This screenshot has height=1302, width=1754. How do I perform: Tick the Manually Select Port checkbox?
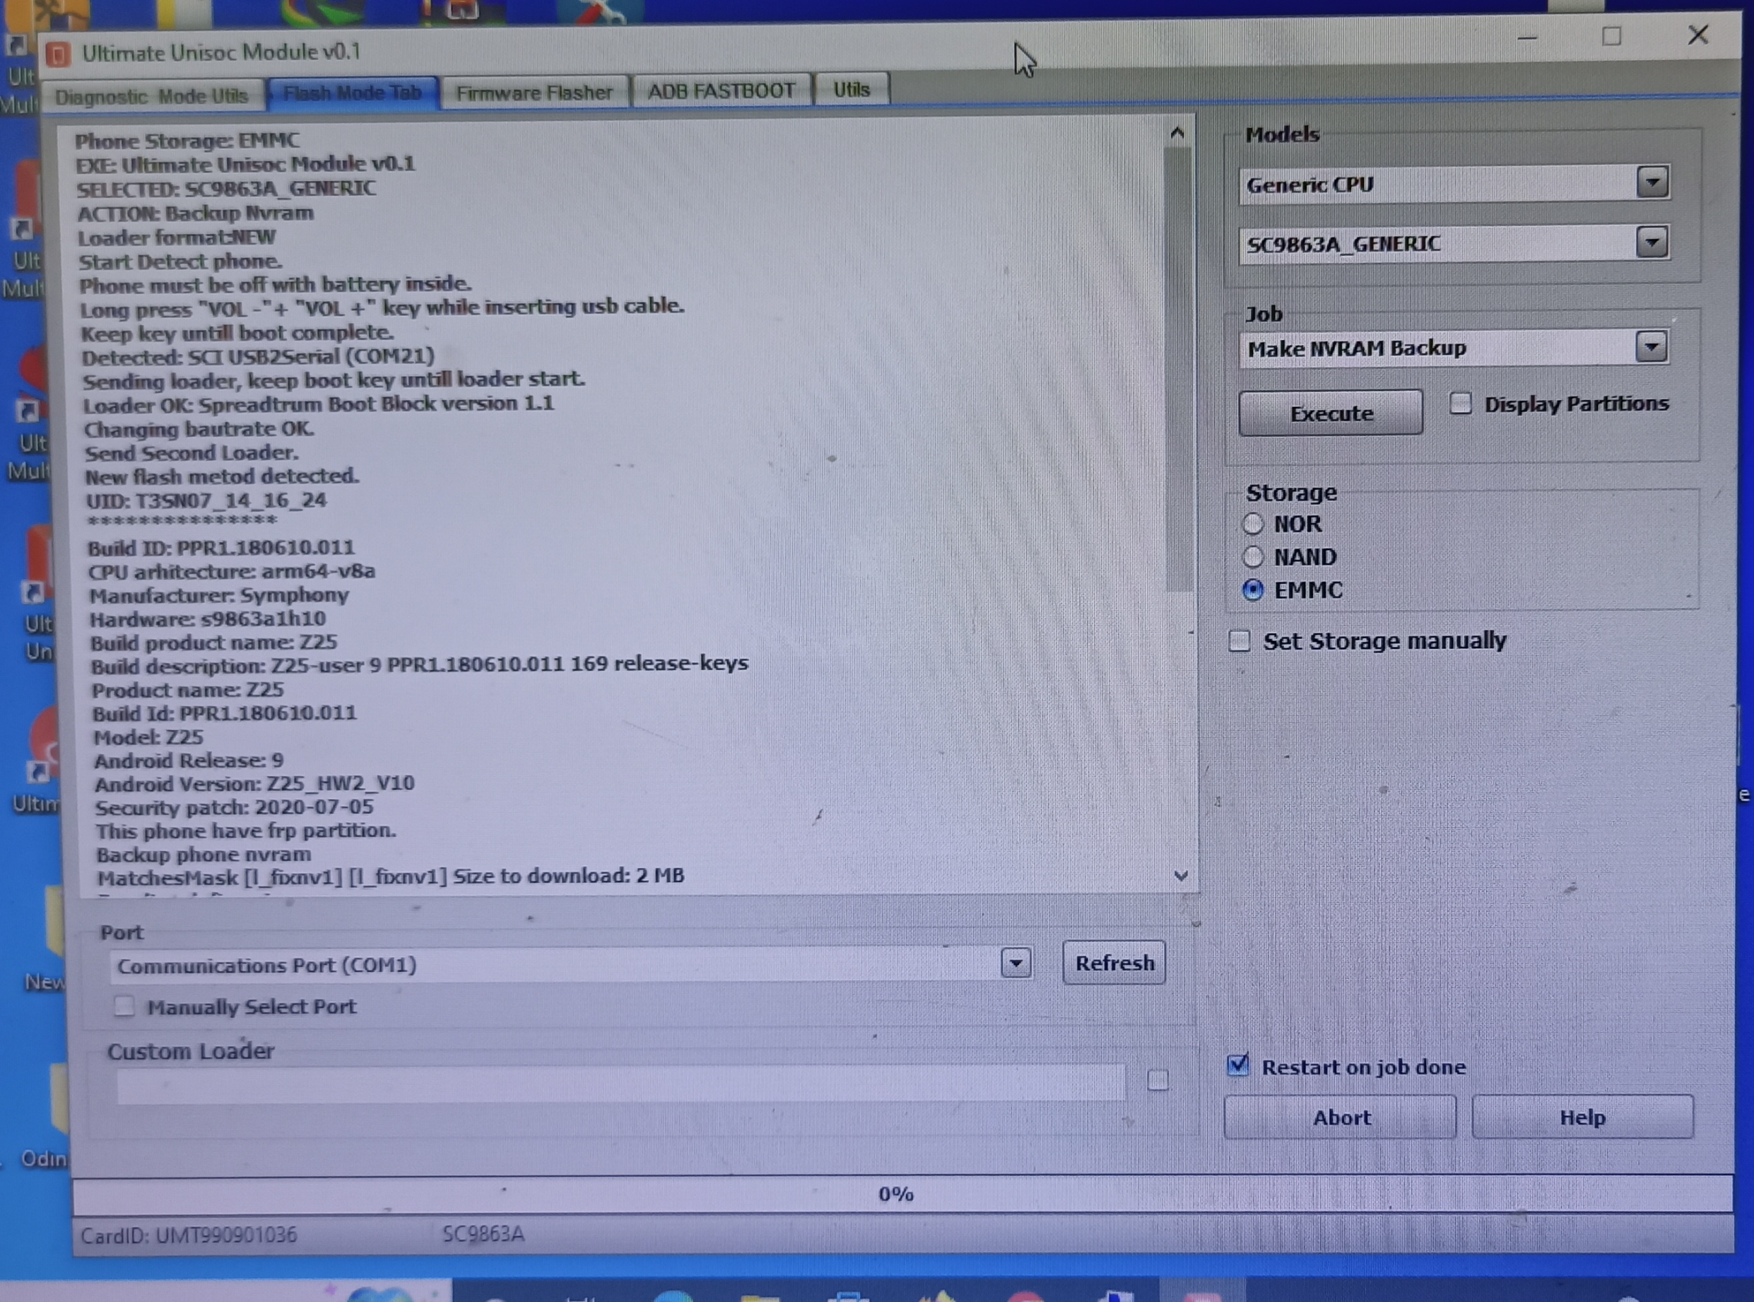click(x=124, y=1007)
